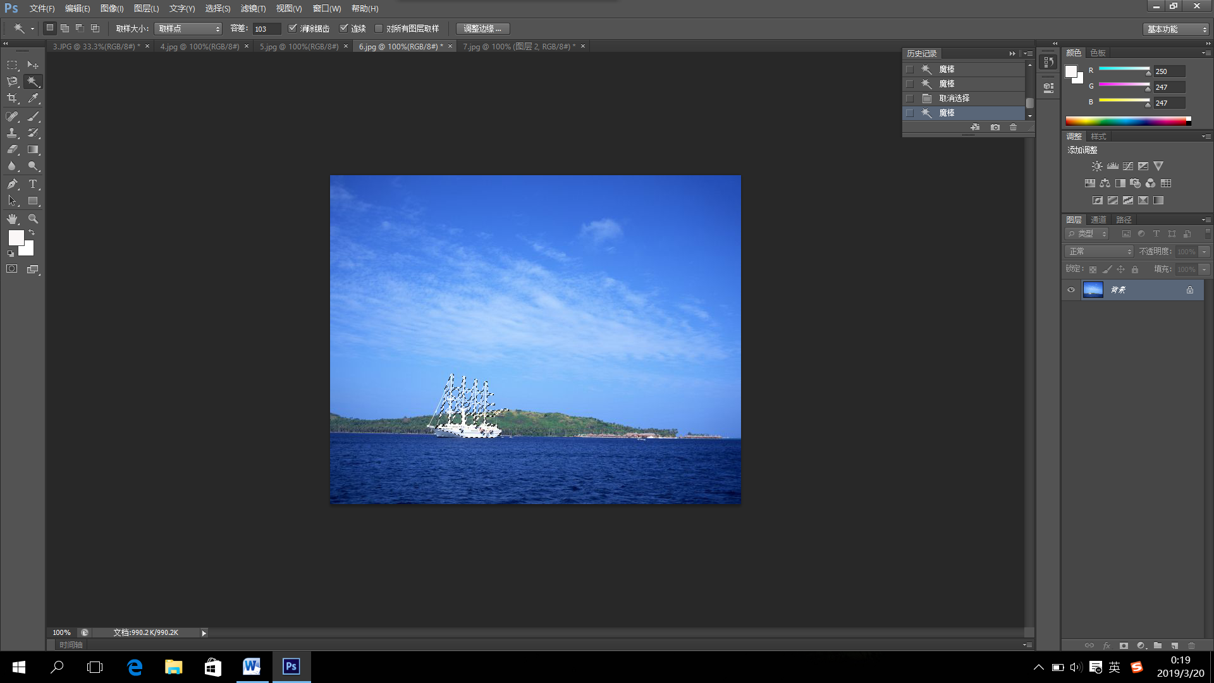Click the foreground color swatch in toolbox
Image resolution: width=1214 pixels, height=683 pixels.
click(x=16, y=238)
